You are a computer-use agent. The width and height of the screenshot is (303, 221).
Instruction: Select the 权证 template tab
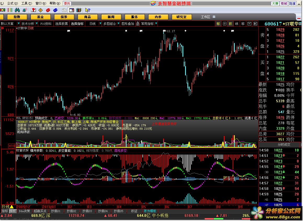pos(134,211)
